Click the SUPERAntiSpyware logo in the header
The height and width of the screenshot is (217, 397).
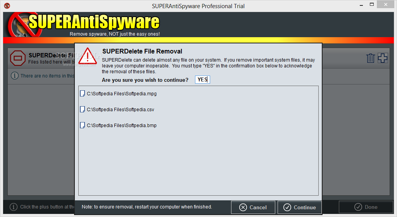pyautogui.click(x=84, y=24)
